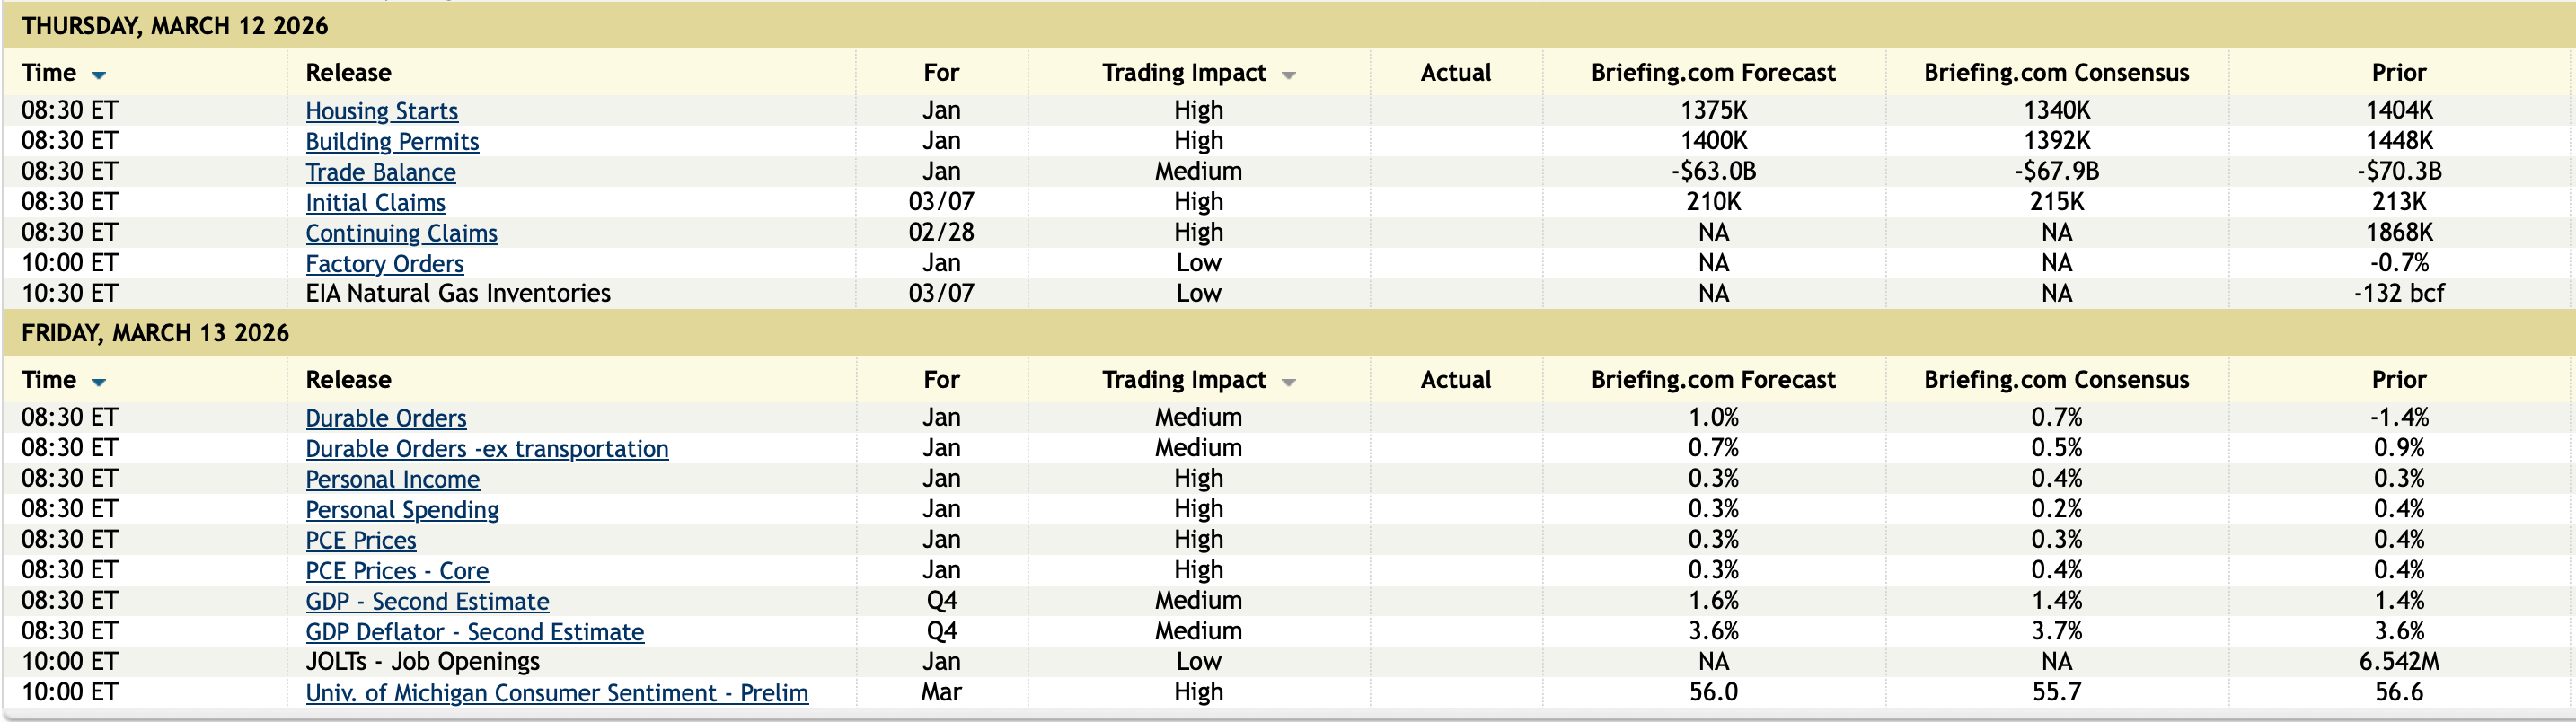Click Friday's Trading Impact sort arrow
This screenshot has width=2576, height=722.
tap(1288, 382)
